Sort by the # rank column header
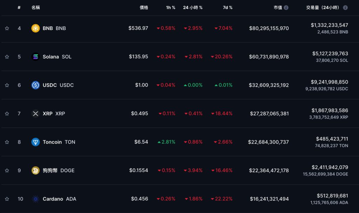The width and height of the screenshot is (359, 213). tap(19, 7)
